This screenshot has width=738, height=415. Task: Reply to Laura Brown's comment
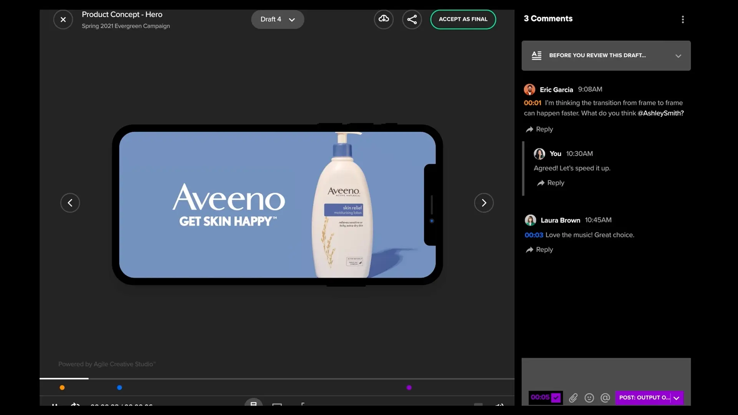pos(540,249)
